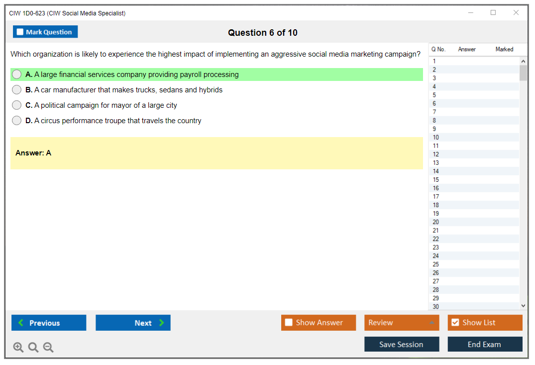Open the Review dropdown menu
Viewport: 535px width, 365px height.
coord(401,323)
